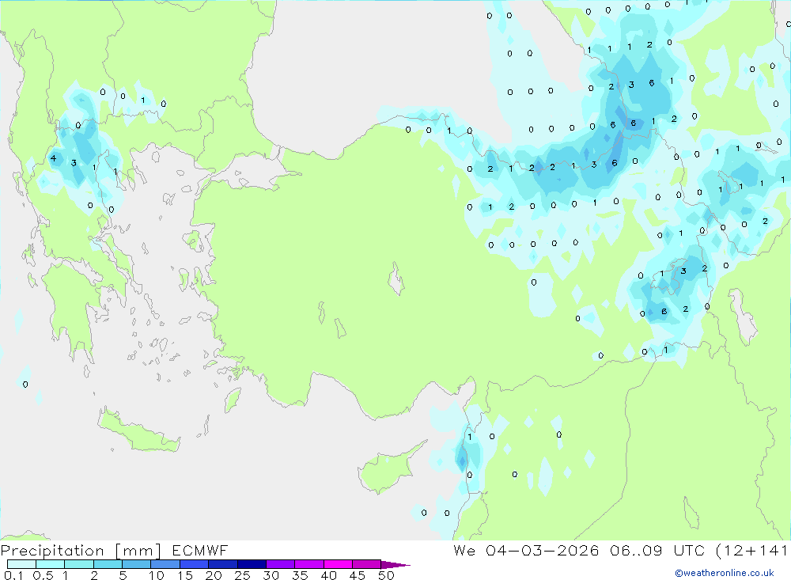Click the '50' legend scale label

click(386, 575)
